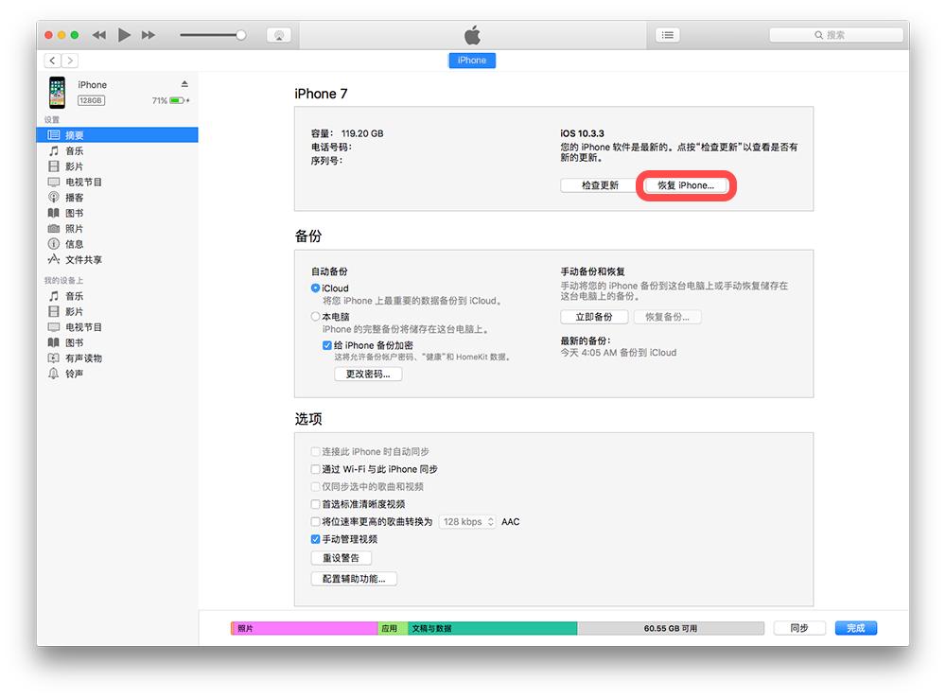Toggle 给 iPhone 备份加密 checkbox
This screenshot has width=946, height=698.
click(327, 345)
